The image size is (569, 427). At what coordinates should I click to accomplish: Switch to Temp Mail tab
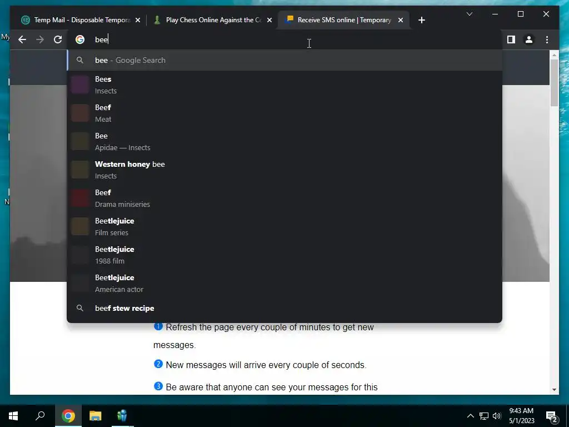79,20
